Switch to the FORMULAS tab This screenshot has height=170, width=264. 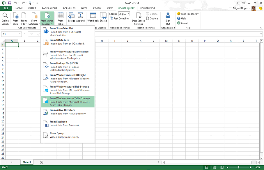(69, 8)
